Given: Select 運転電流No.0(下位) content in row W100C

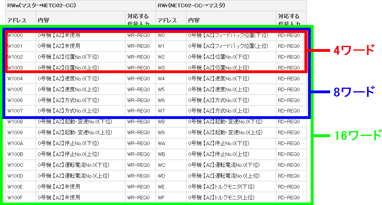Looking at the screenshot, I should pos(80,165).
